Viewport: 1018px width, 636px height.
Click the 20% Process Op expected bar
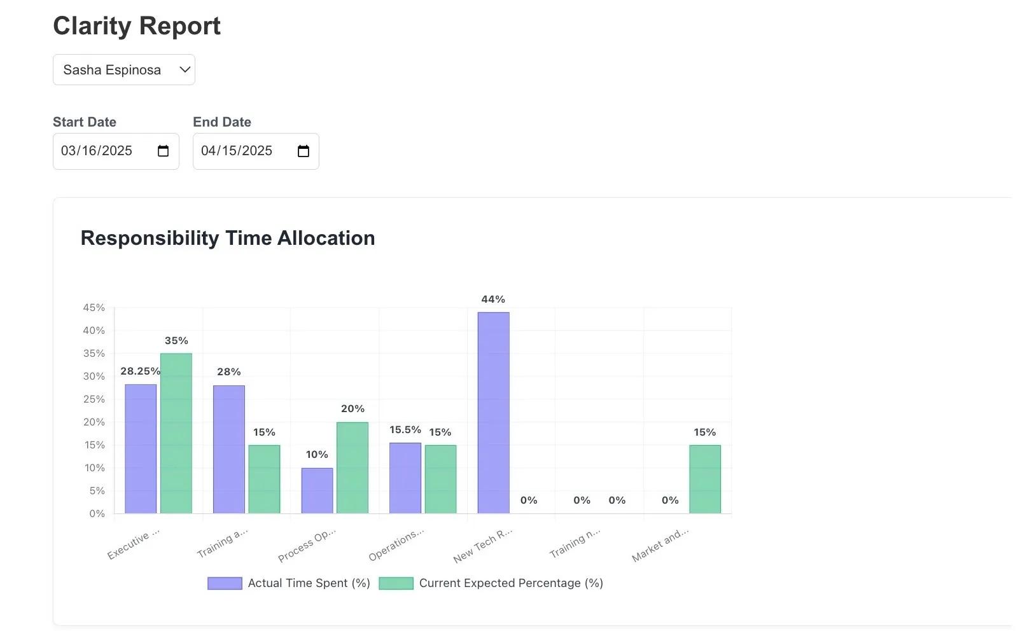(x=352, y=467)
